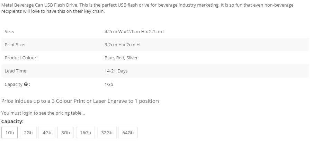
Task: Pick the 8Gb capacity option
Action: (x=65, y=133)
